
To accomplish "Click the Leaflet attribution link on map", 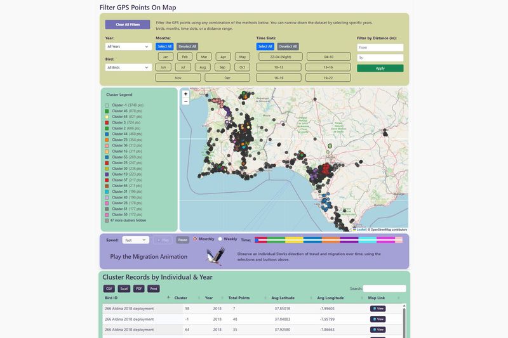I will click(x=361, y=230).
